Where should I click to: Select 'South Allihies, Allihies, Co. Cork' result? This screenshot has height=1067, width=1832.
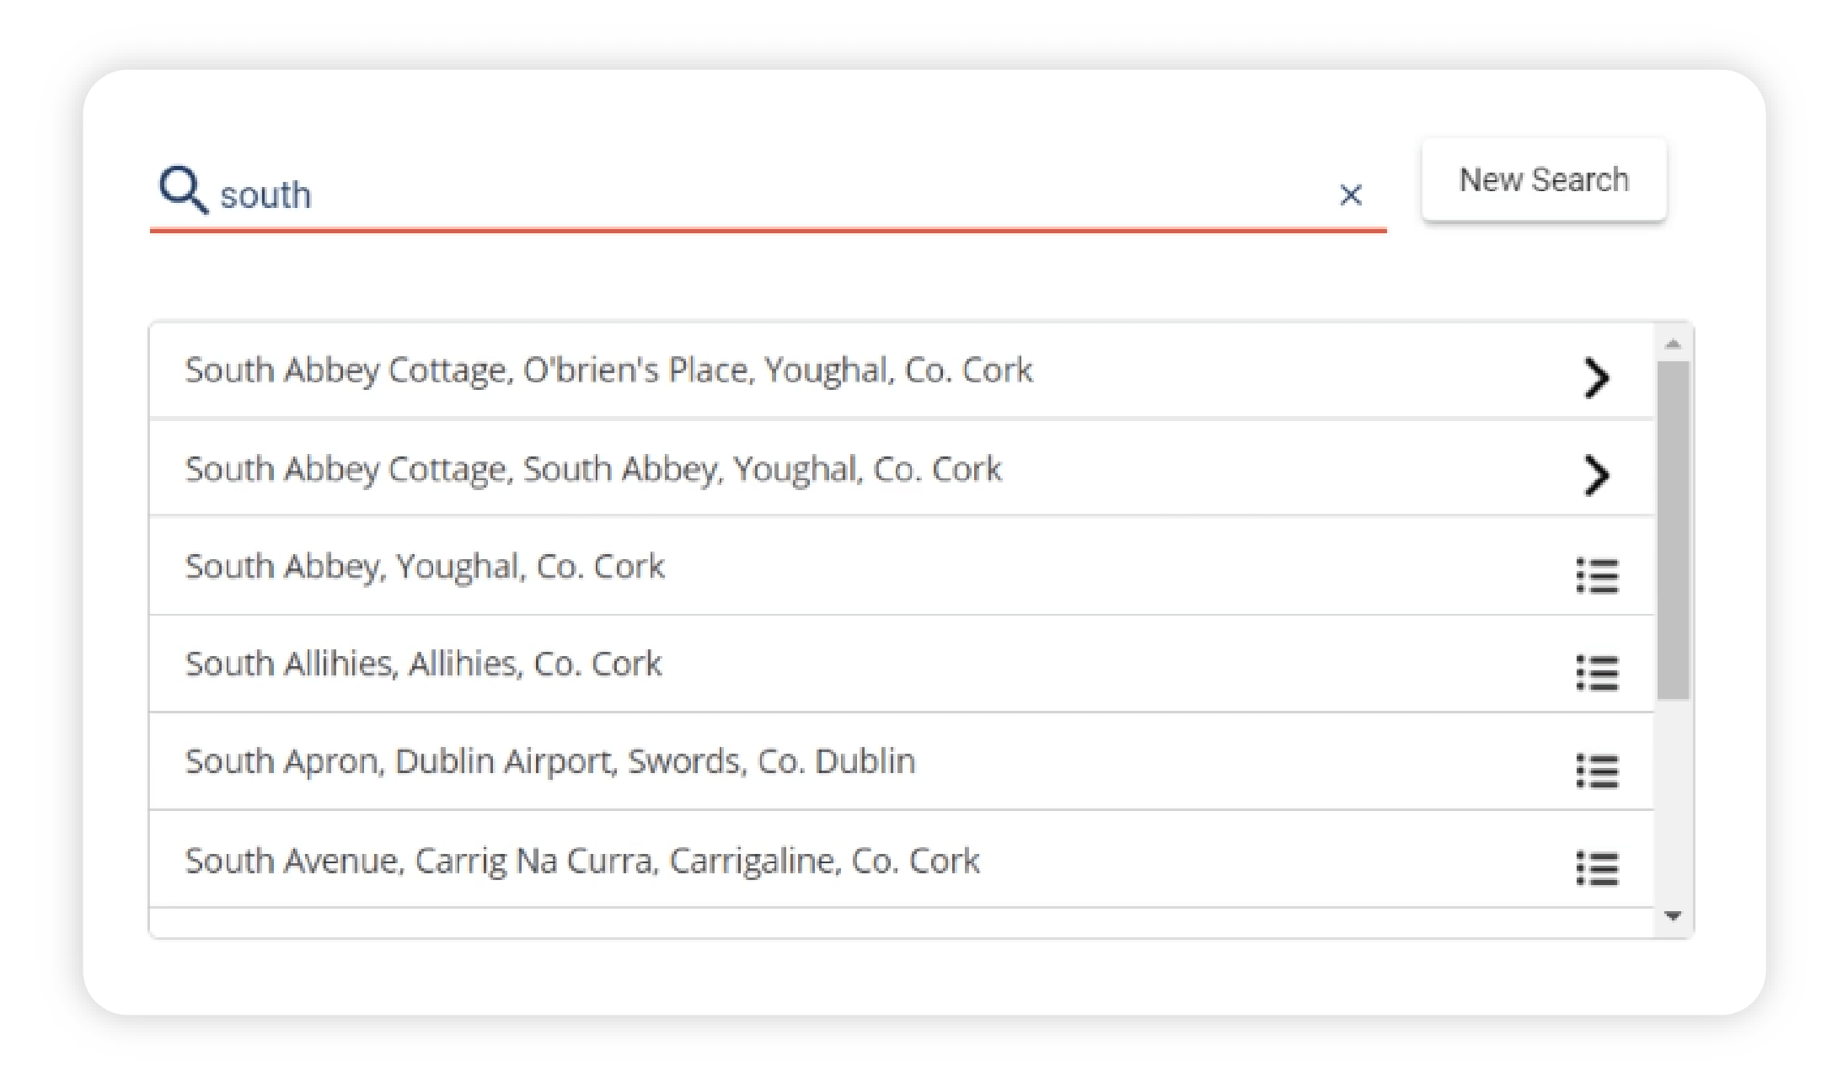click(902, 664)
